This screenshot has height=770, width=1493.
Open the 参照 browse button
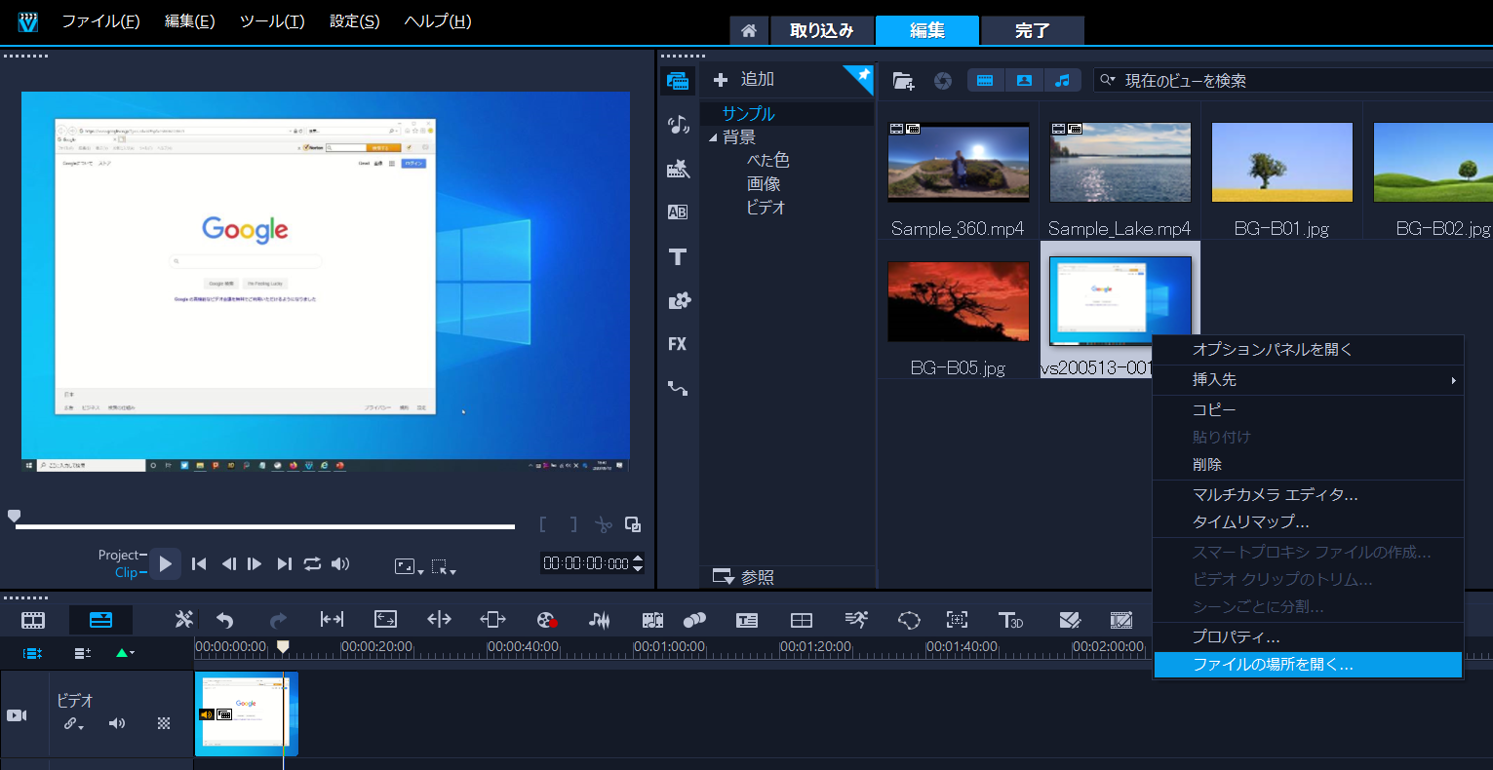pyautogui.click(x=743, y=577)
